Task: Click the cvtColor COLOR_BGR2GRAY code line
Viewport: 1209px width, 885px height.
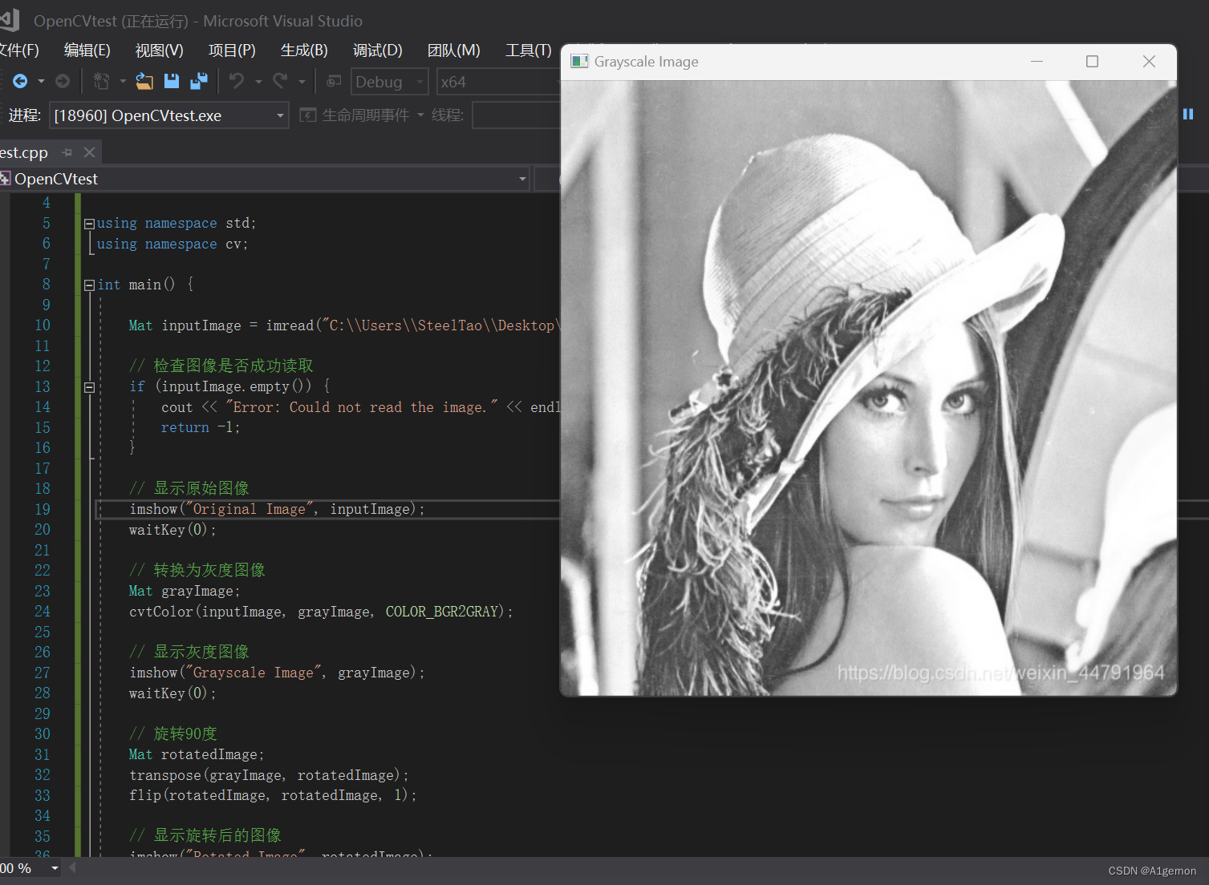Action: pos(321,612)
